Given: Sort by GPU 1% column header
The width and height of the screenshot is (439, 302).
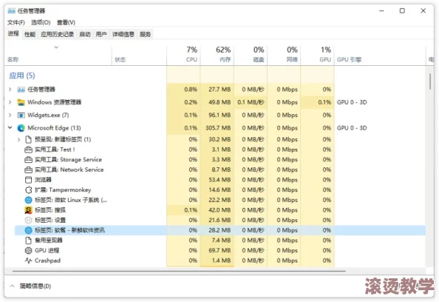Looking at the screenshot, I should pyautogui.click(x=318, y=55).
